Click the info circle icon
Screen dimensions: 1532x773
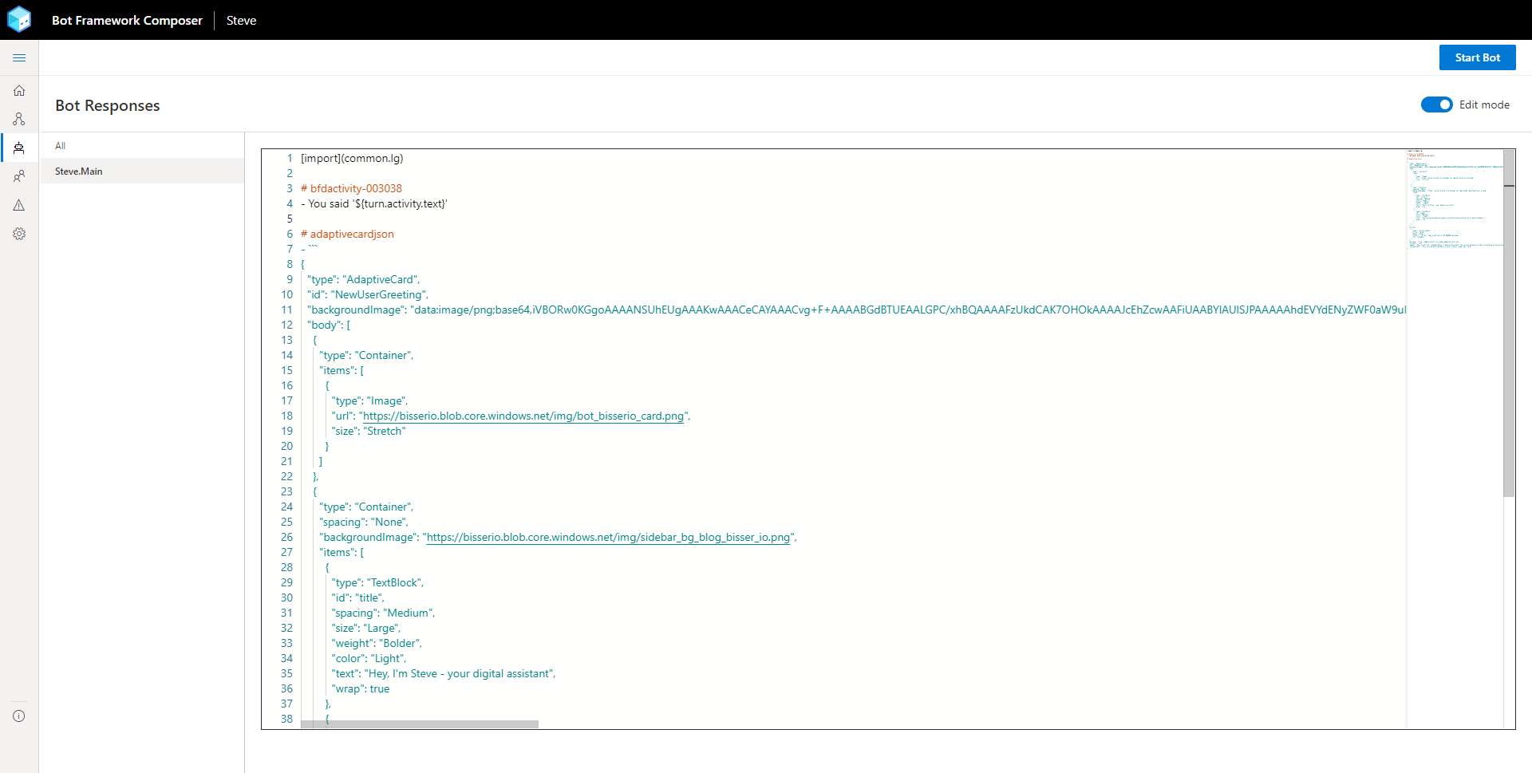(19, 716)
